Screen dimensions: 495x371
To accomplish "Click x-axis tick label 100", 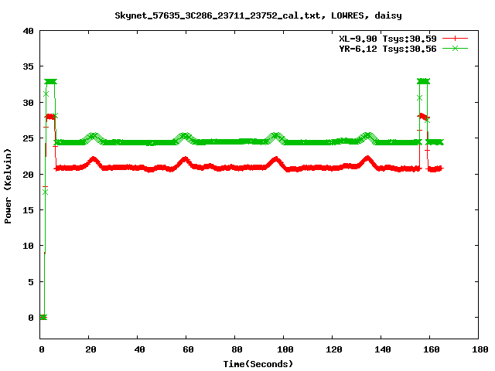I will (285, 349).
